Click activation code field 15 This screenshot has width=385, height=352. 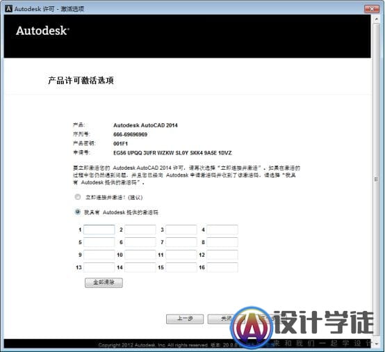pyautogui.click(x=181, y=267)
